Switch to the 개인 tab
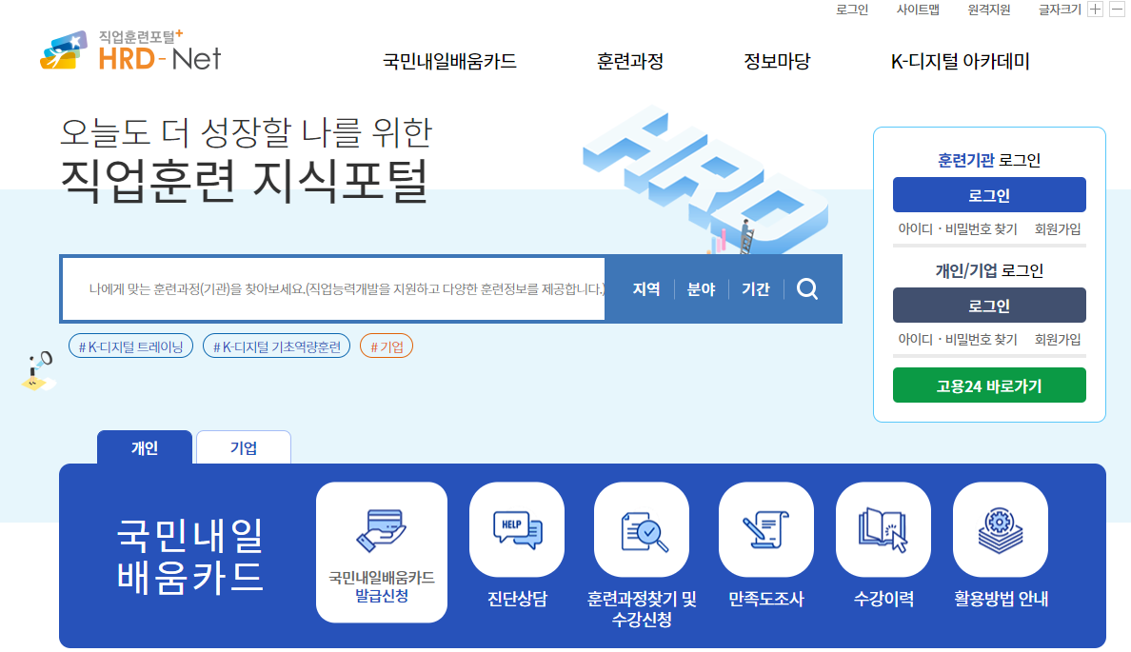The image size is (1131, 652). click(145, 448)
